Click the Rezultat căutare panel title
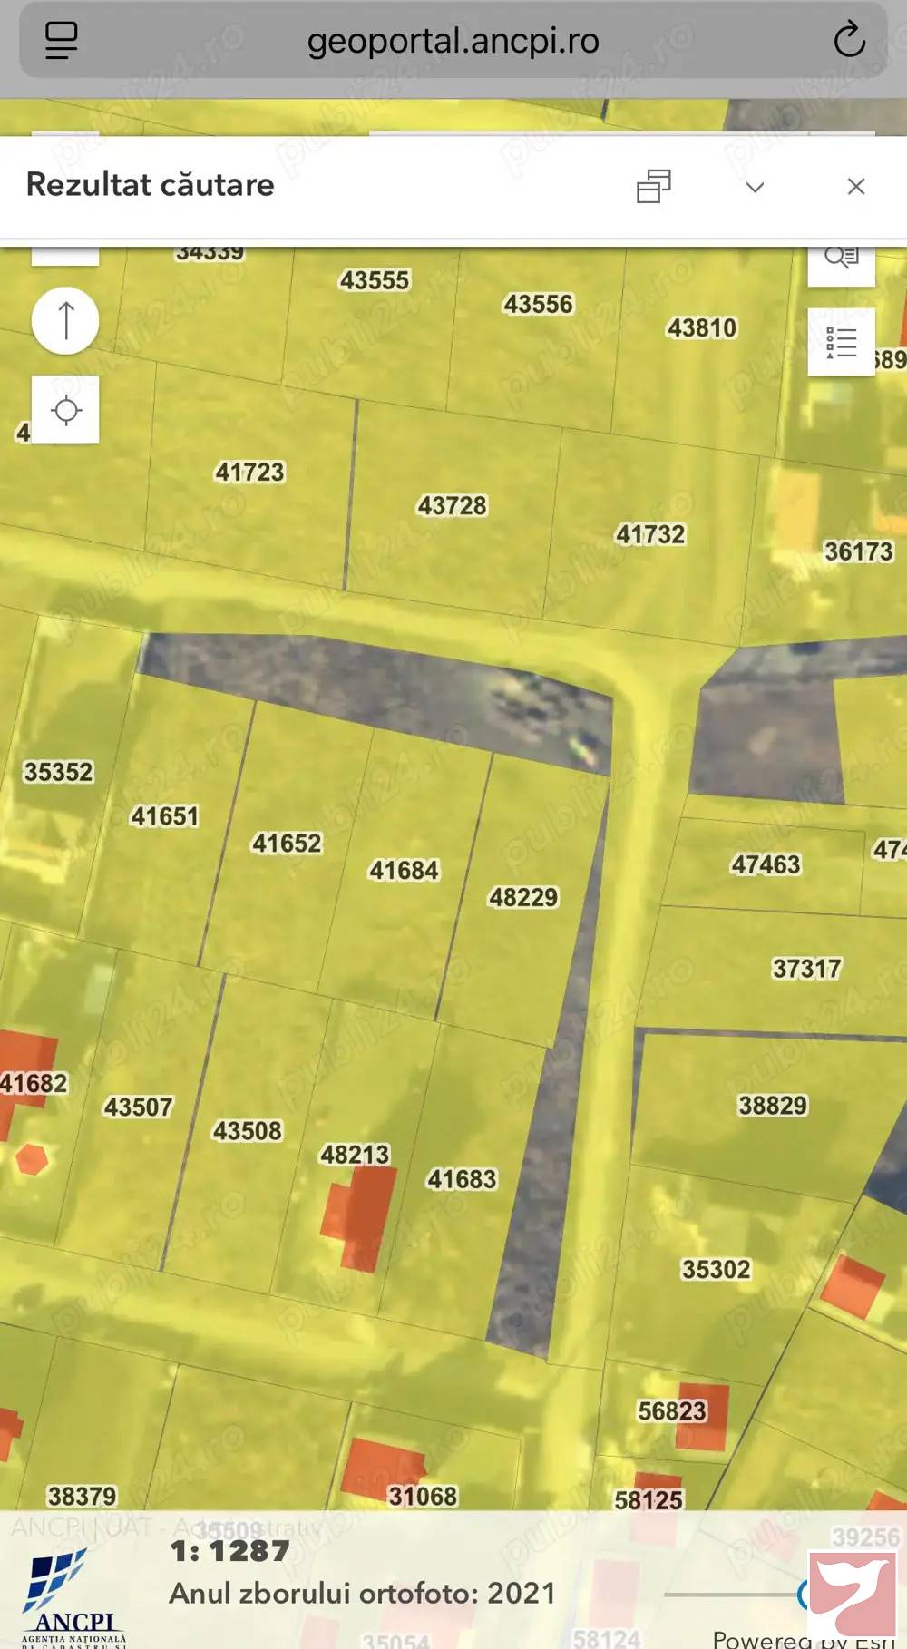The image size is (907, 1649). (x=151, y=185)
